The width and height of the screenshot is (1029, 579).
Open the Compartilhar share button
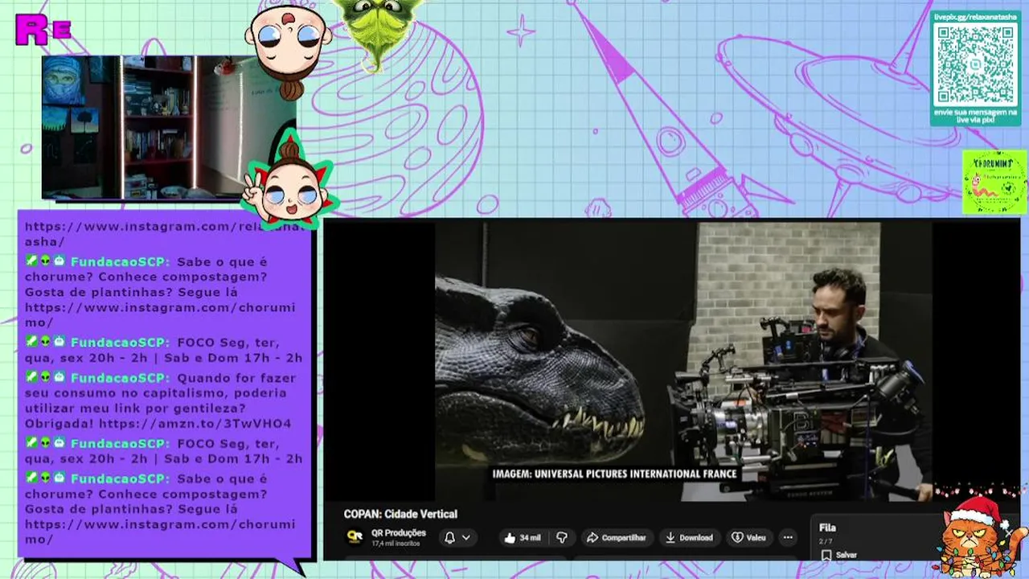tap(616, 537)
